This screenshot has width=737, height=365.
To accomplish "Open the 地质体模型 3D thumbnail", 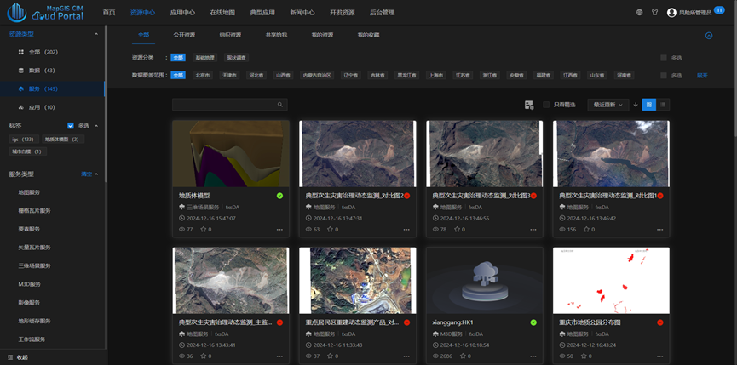I will pos(231,154).
